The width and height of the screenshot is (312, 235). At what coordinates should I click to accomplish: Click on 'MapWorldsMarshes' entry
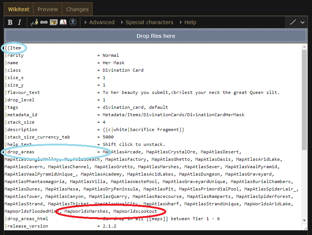pyautogui.click(x=86, y=211)
